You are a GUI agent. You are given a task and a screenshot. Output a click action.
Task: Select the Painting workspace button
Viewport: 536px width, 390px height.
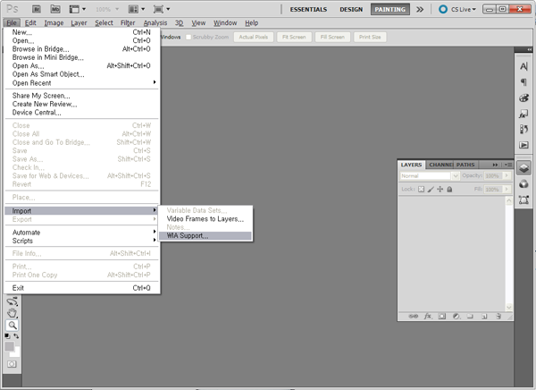(x=390, y=9)
